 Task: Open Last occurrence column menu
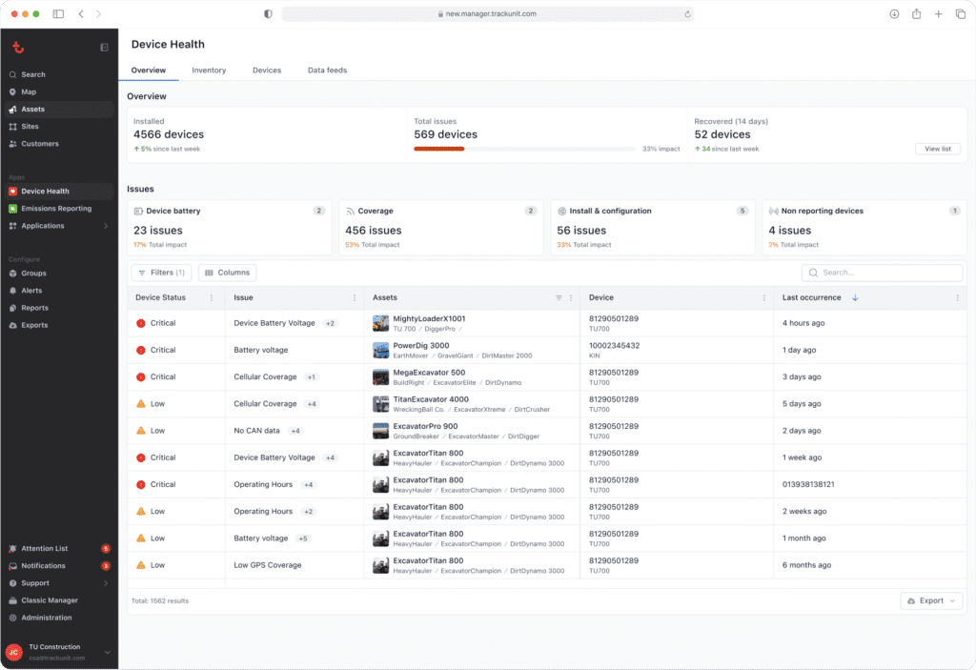[x=957, y=297]
